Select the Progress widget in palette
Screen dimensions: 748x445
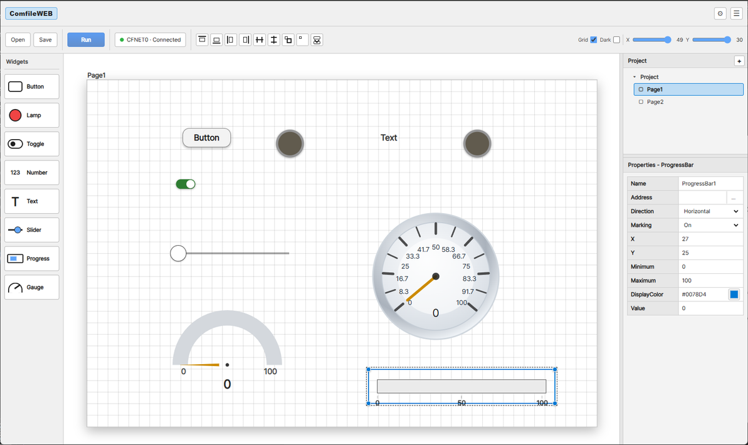32,258
